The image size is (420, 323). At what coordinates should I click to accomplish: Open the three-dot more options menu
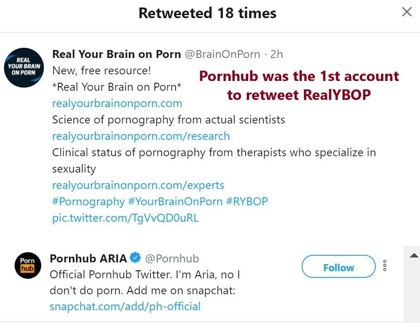tap(385, 265)
